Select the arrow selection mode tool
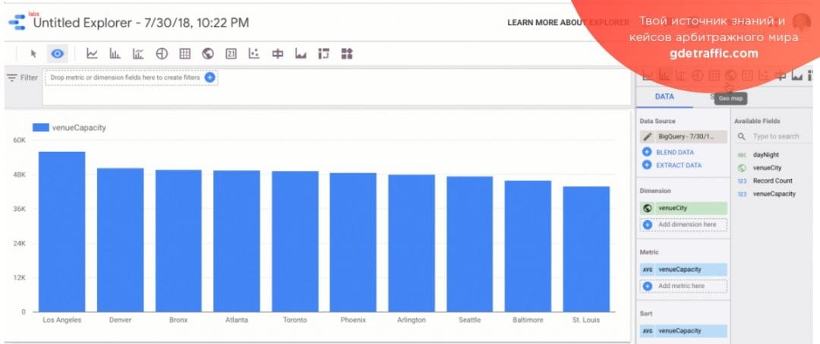 (x=34, y=53)
